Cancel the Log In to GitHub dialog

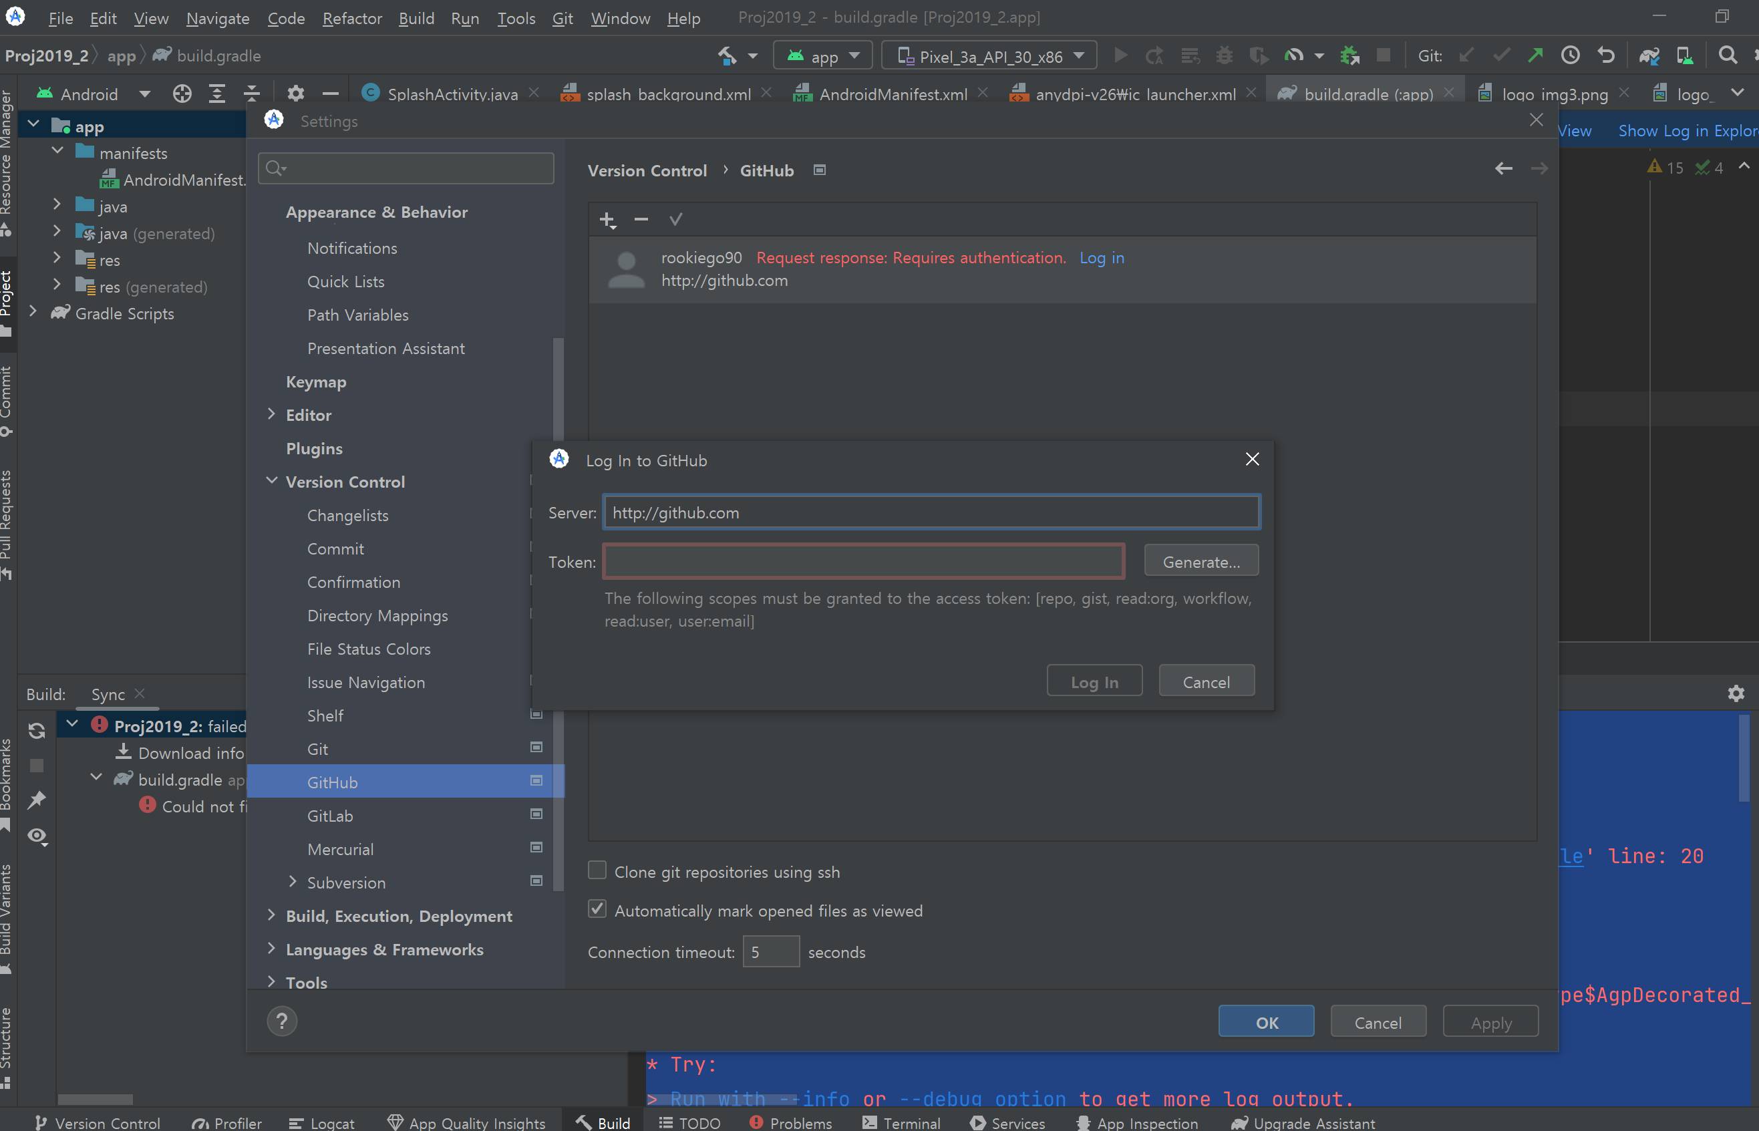[x=1206, y=681]
